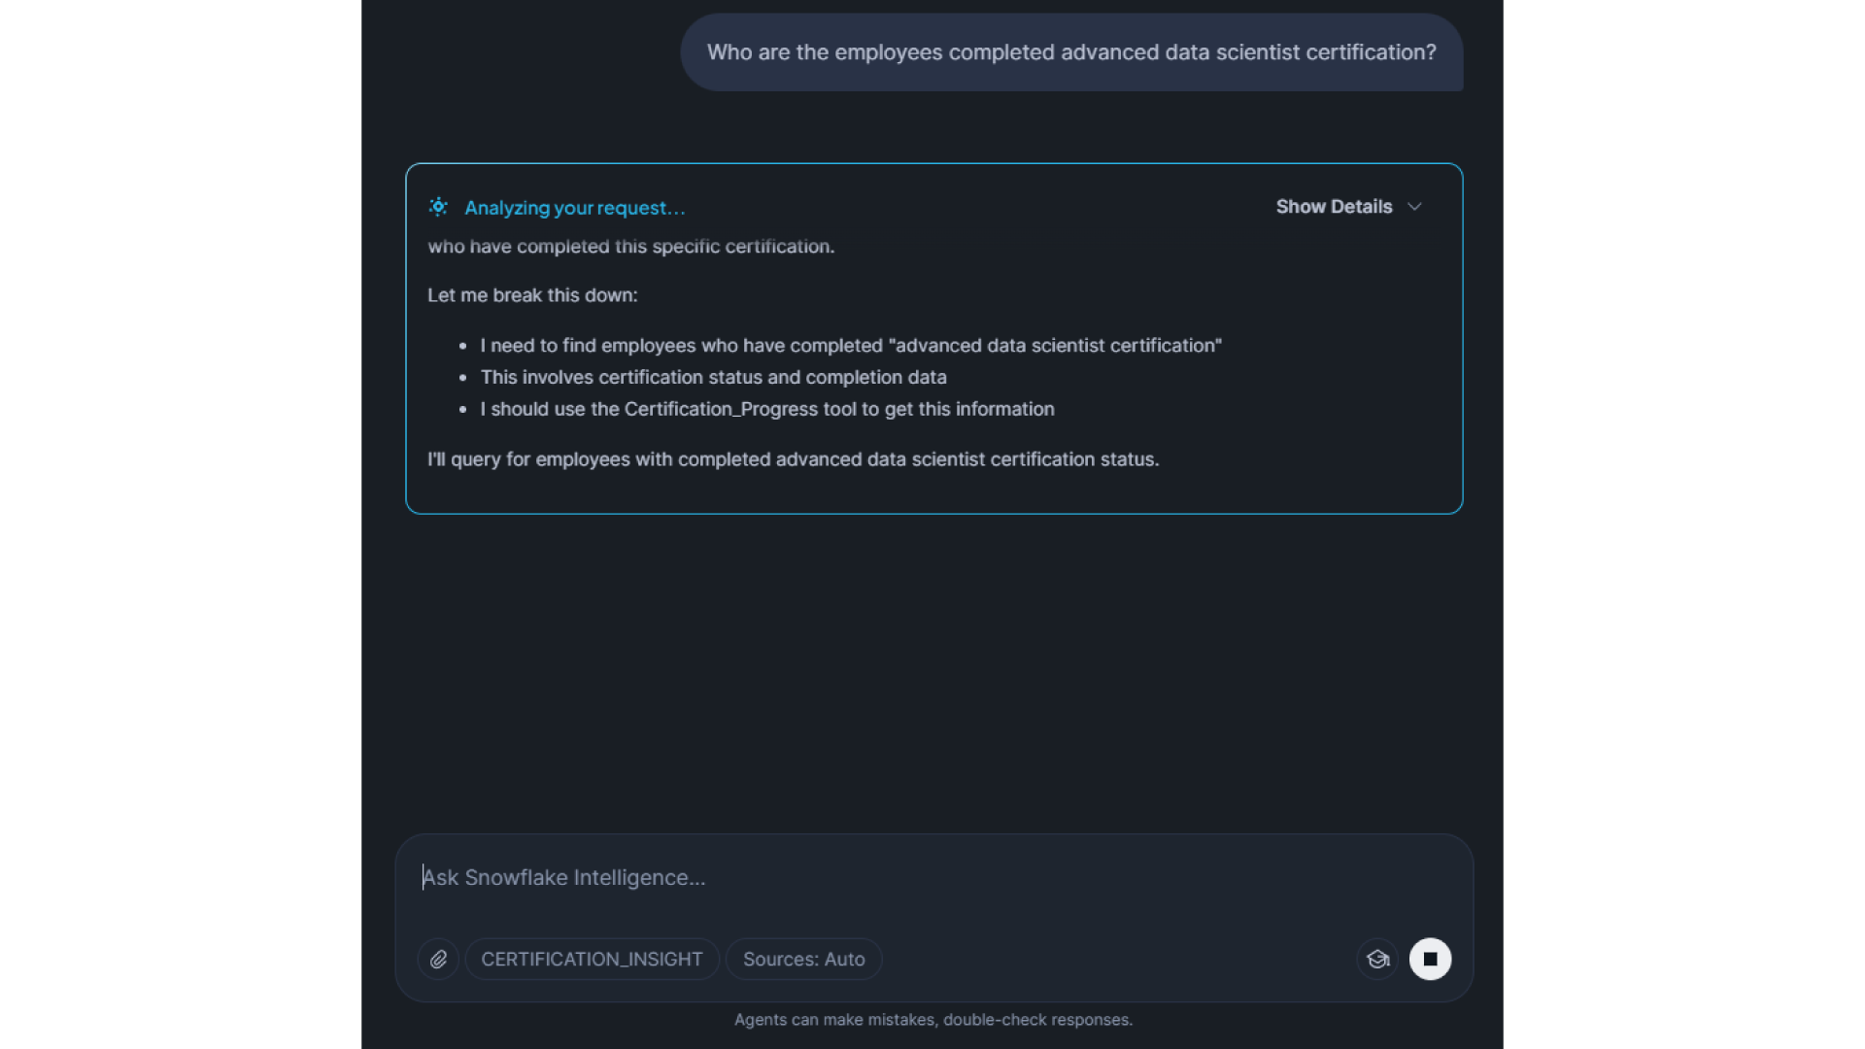Click the spinning analyzing status icon
Viewport: 1865px width, 1049px height.
click(x=438, y=207)
